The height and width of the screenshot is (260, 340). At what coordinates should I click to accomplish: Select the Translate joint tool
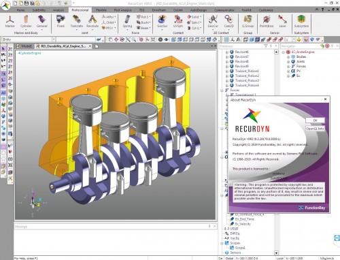point(76,21)
